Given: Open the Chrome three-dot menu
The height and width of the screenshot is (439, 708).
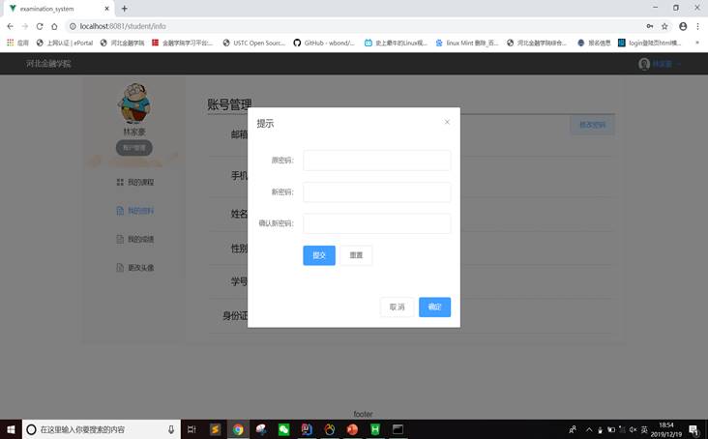Looking at the screenshot, I should click(697, 26).
